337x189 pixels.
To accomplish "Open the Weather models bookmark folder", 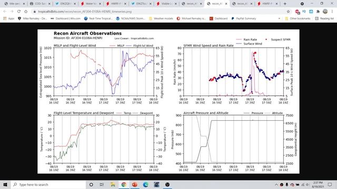I will 161,19.
